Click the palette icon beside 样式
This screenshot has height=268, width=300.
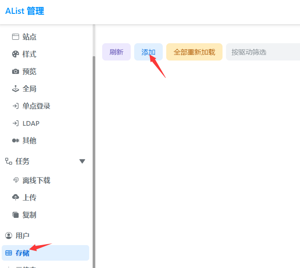(x=16, y=54)
